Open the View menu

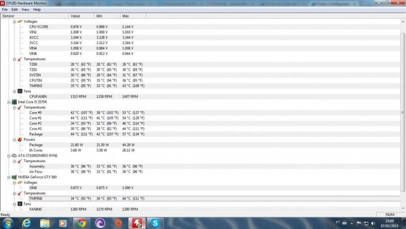(25, 9)
